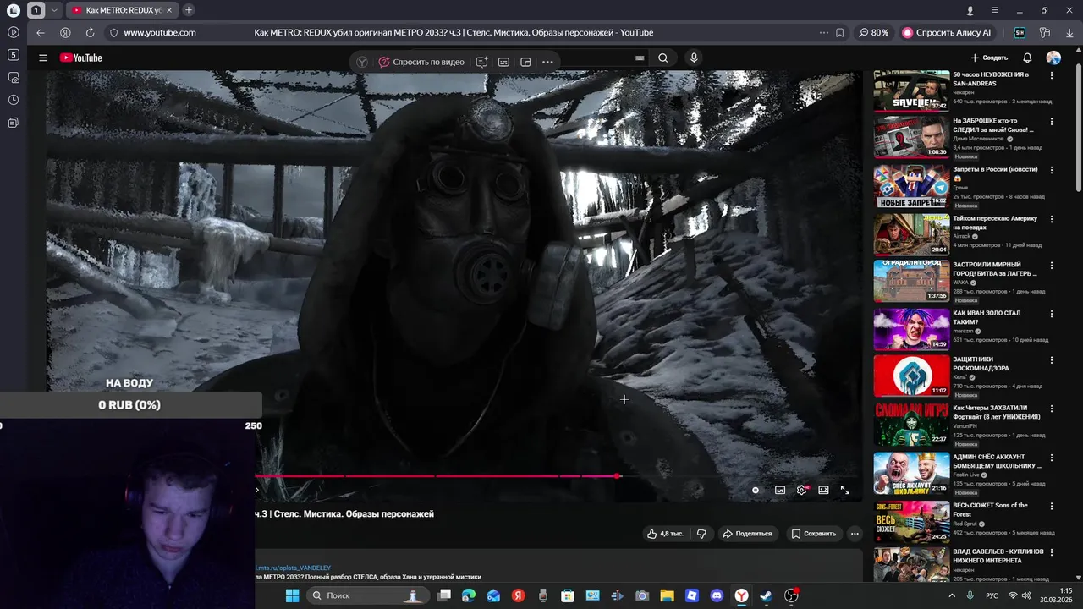Bookmark this page with bookmark icon

[839, 32]
